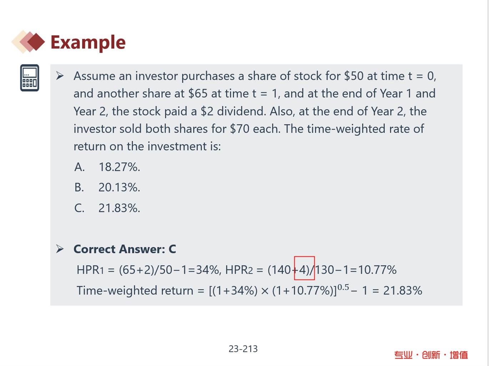Select the 'Example' slide heading
This screenshot has height=366, width=489.
pyautogui.click(x=88, y=42)
